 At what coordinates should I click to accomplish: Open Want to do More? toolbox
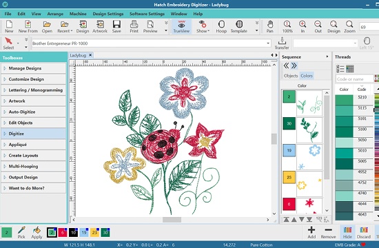coord(33,188)
